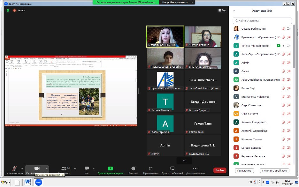Click Galina's muted microphone icon
The height and width of the screenshot is (187, 299).
click(284, 71)
